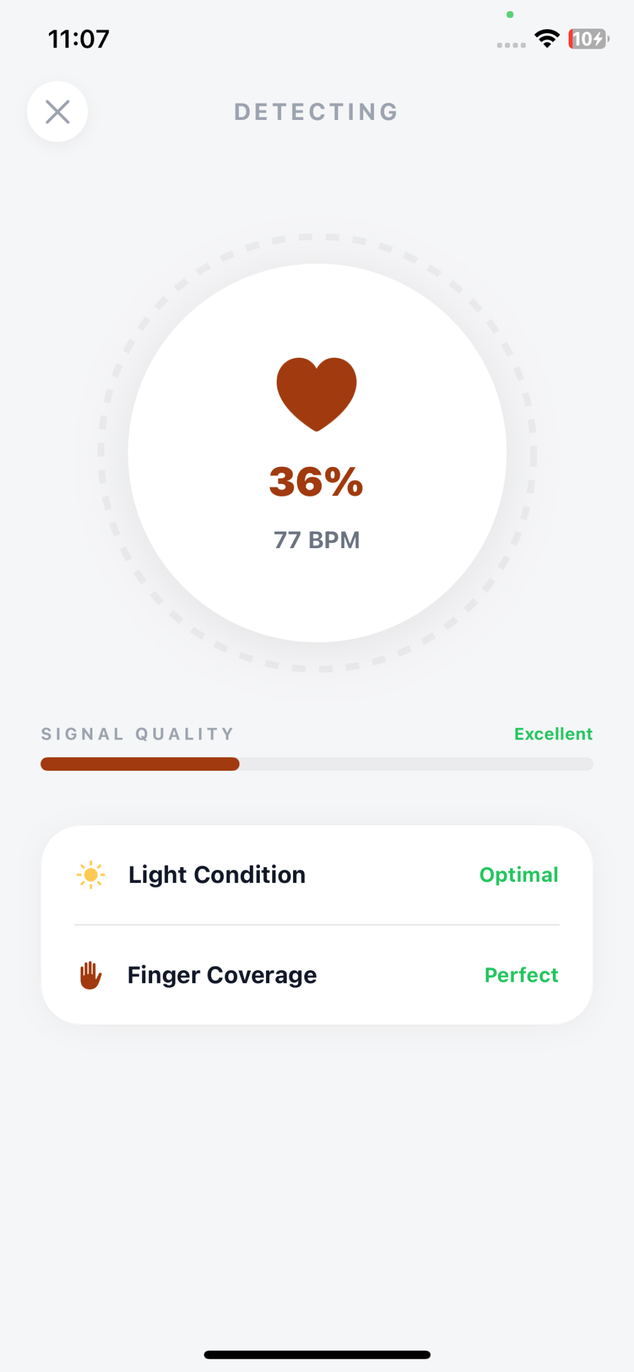Tap the DETECTING title
The width and height of the screenshot is (634, 1372).
tap(316, 112)
